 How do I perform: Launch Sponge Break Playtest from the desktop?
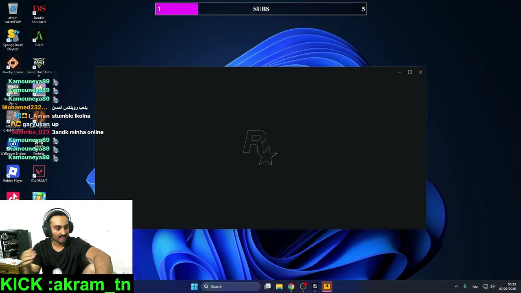point(13,40)
